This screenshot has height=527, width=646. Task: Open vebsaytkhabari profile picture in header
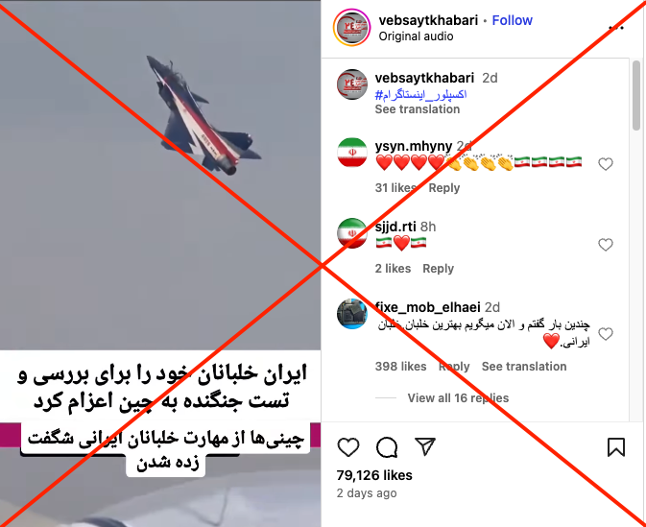(x=352, y=28)
